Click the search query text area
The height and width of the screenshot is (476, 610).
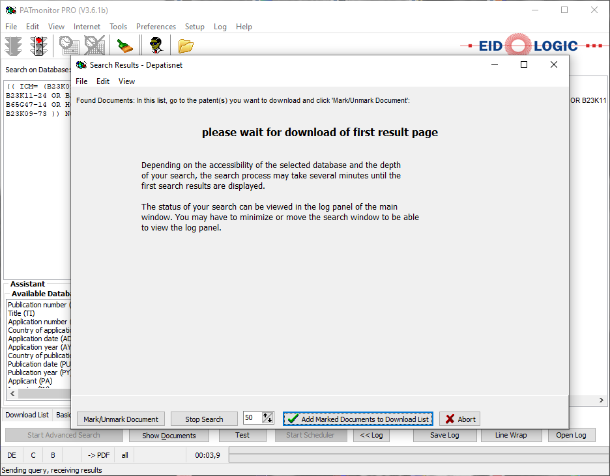click(x=37, y=178)
